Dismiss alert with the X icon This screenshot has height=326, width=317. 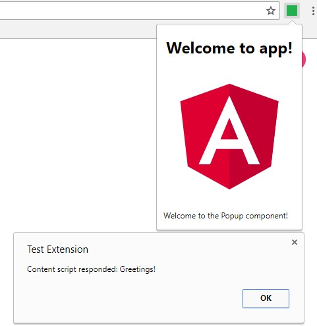point(295,242)
